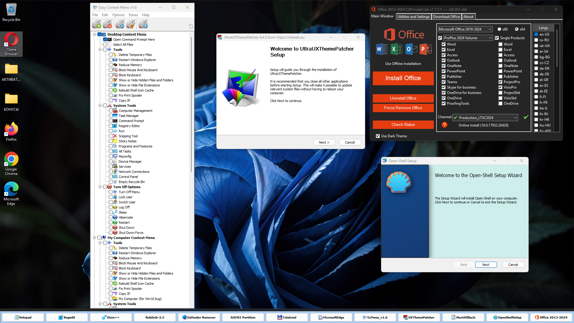Collapse Turn Off Options tree node
Viewport: 574px width, 323px height.
(x=100, y=187)
